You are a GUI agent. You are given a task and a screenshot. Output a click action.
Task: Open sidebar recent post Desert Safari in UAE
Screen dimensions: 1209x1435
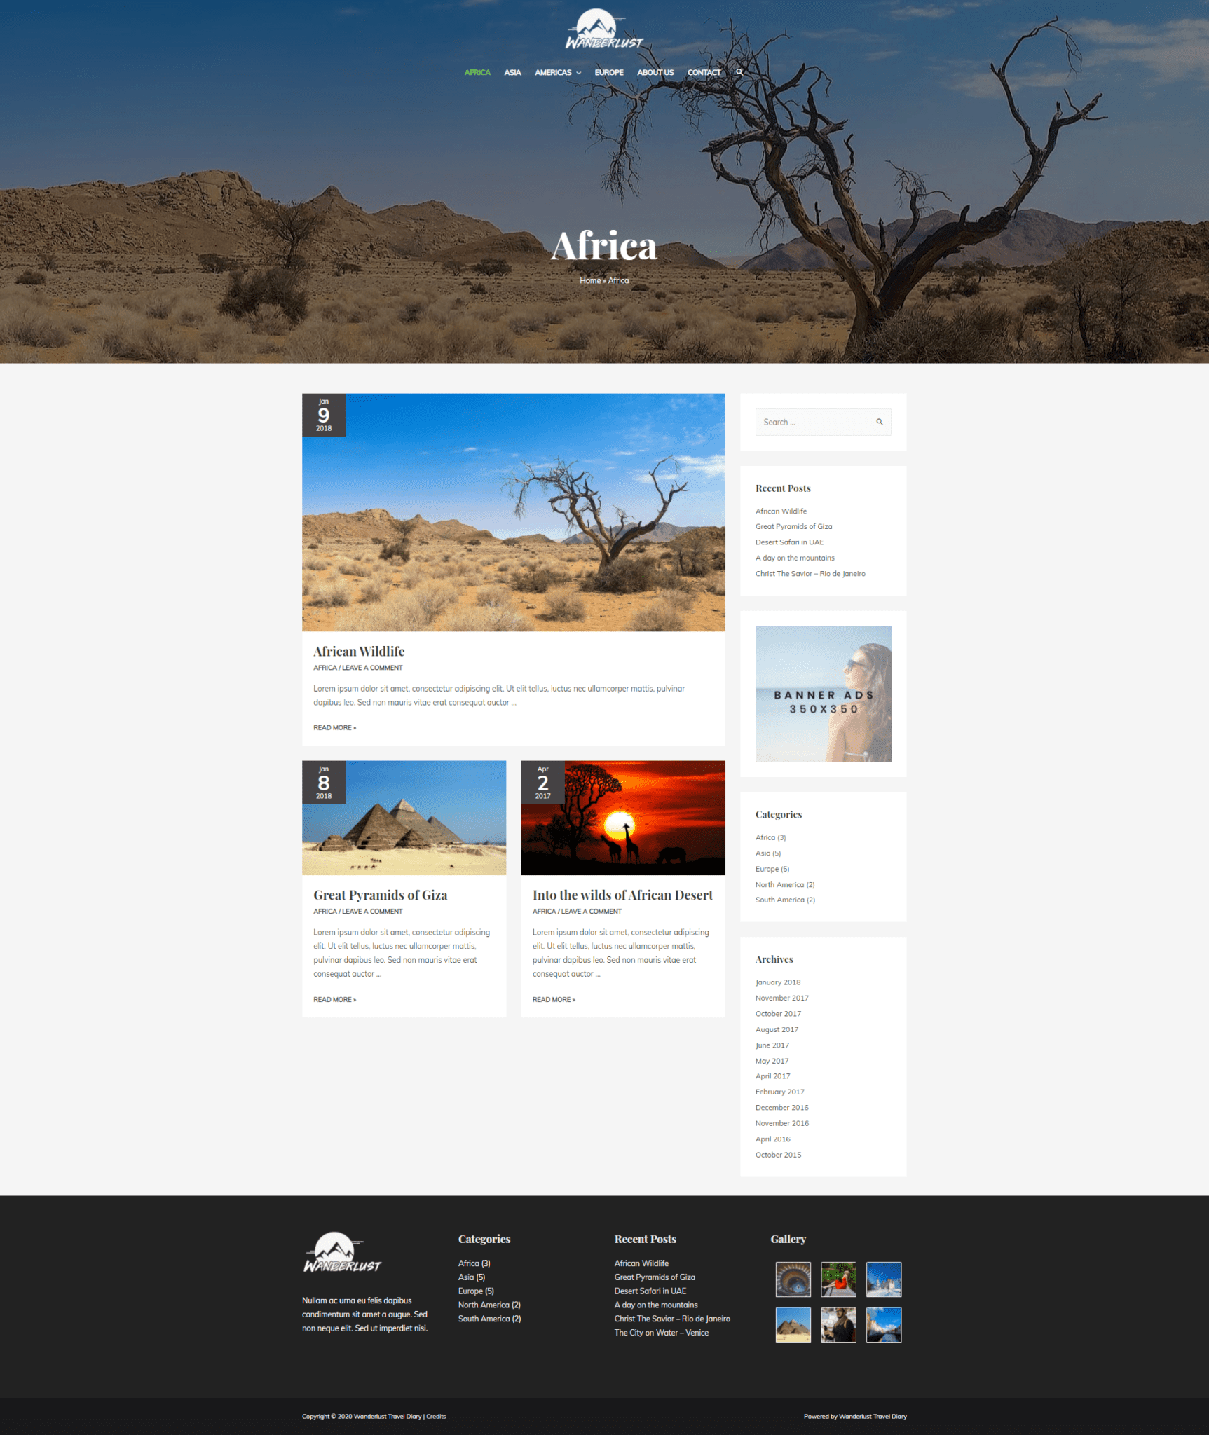point(789,542)
